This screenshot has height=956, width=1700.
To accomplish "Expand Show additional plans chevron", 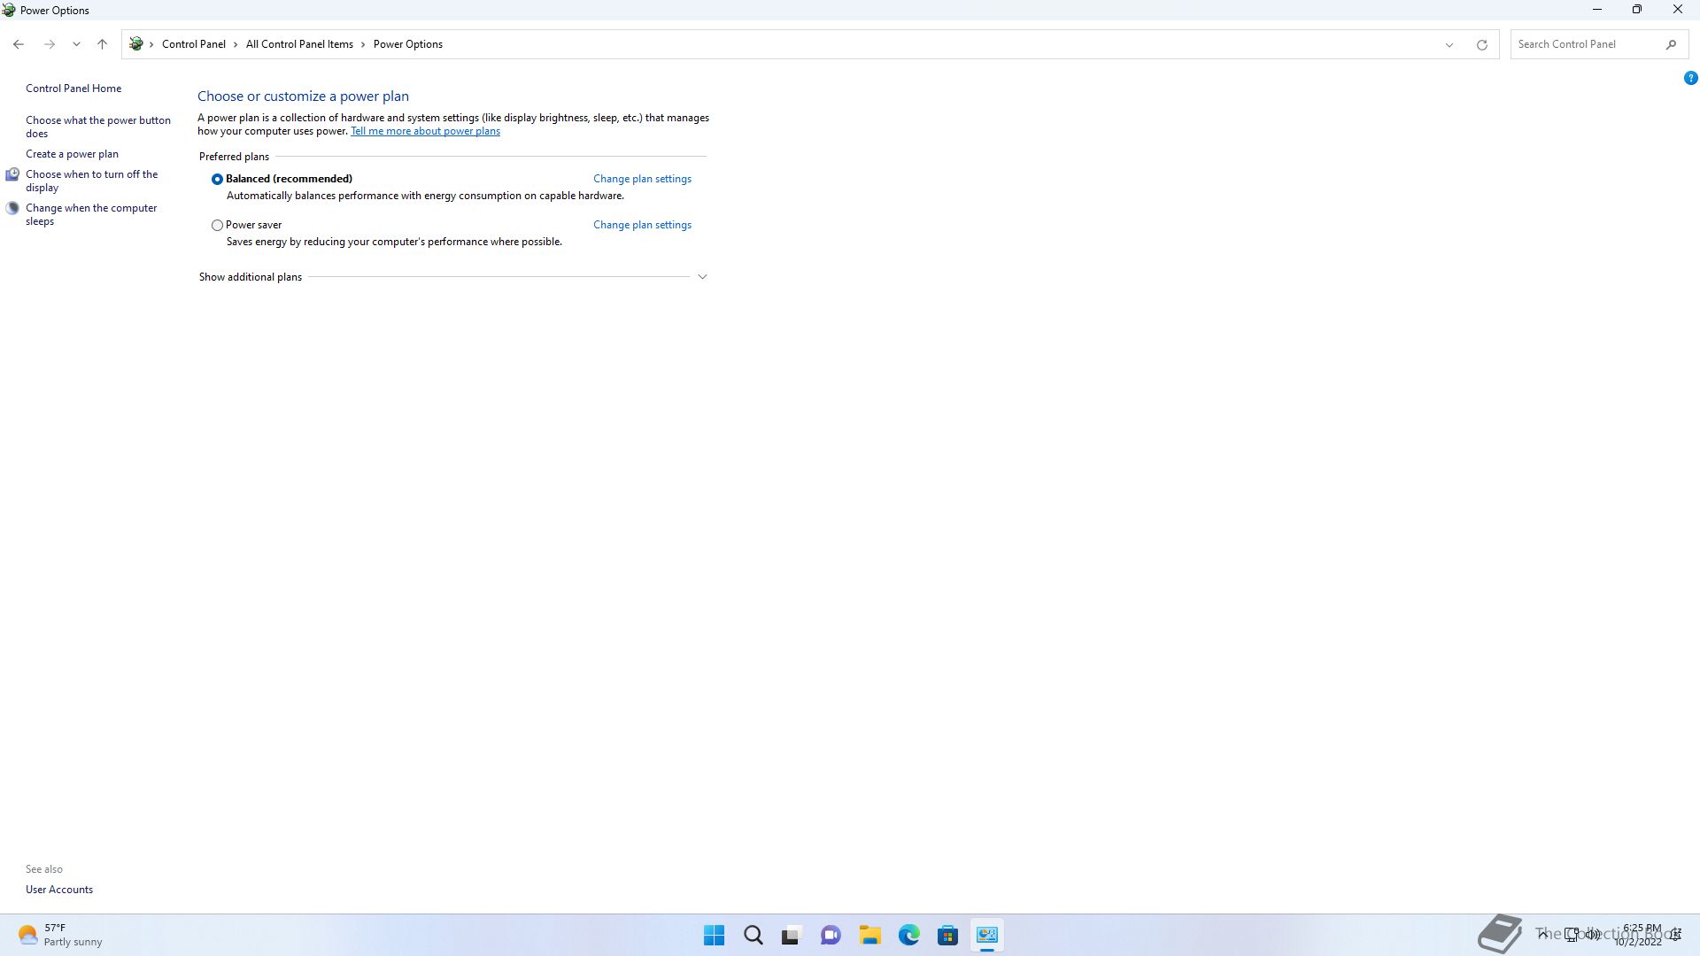I will coord(702,277).
